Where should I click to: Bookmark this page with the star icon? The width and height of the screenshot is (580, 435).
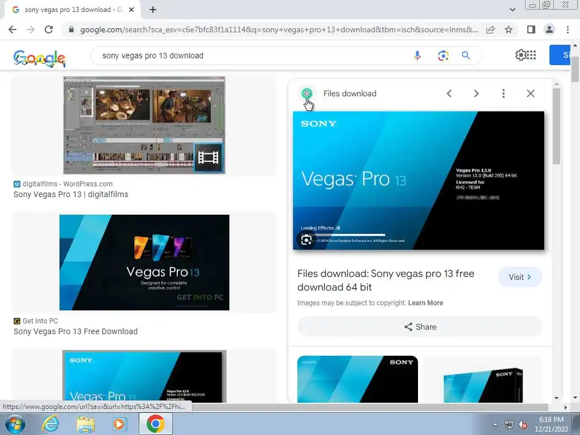(509, 29)
